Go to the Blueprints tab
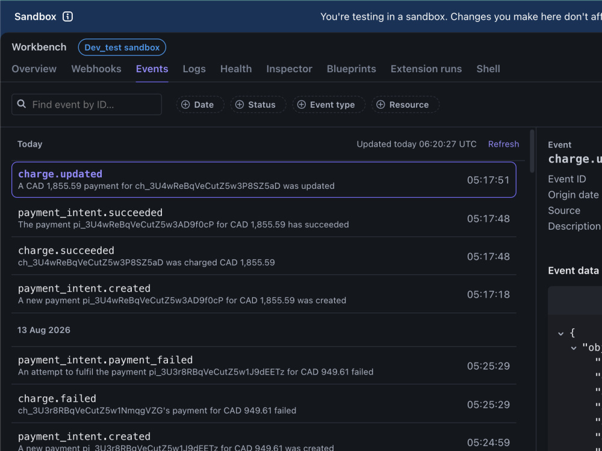This screenshot has width=602, height=451. (352, 69)
